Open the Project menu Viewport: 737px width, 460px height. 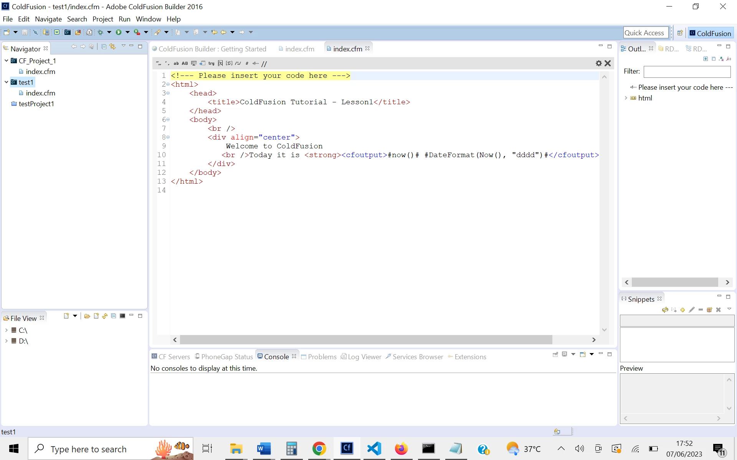pyautogui.click(x=102, y=19)
